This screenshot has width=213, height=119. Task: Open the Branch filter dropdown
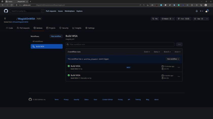coord(167,52)
